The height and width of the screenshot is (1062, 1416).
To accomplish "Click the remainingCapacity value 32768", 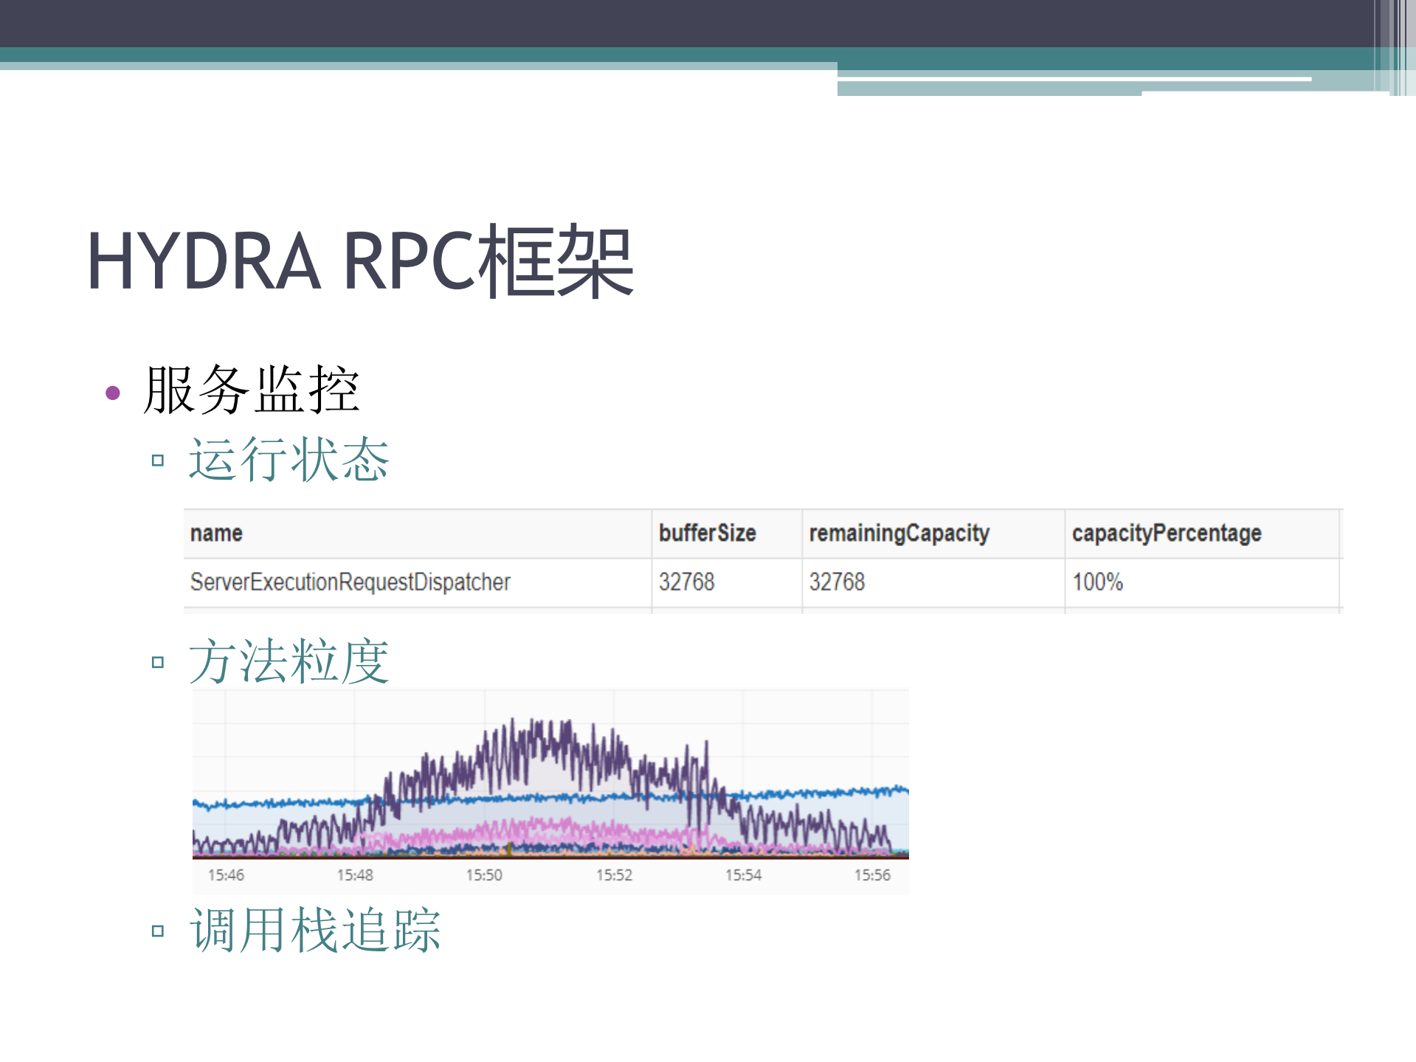I will (x=837, y=582).
